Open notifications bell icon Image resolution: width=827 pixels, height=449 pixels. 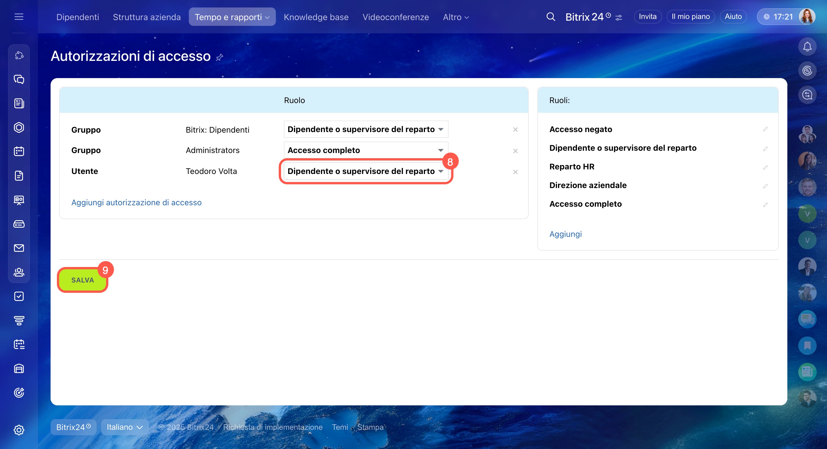pos(807,47)
